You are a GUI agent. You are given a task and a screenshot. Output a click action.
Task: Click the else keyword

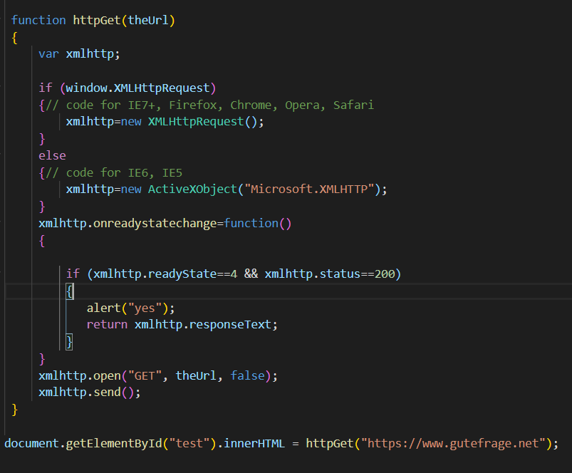click(52, 155)
